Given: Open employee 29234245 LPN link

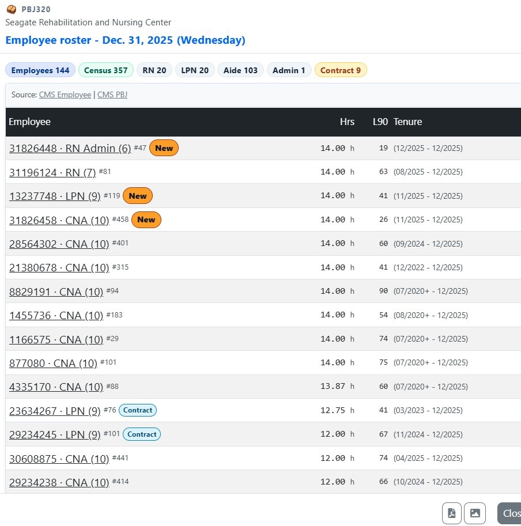Looking at the screenshot, I should [x=55, y=435].
